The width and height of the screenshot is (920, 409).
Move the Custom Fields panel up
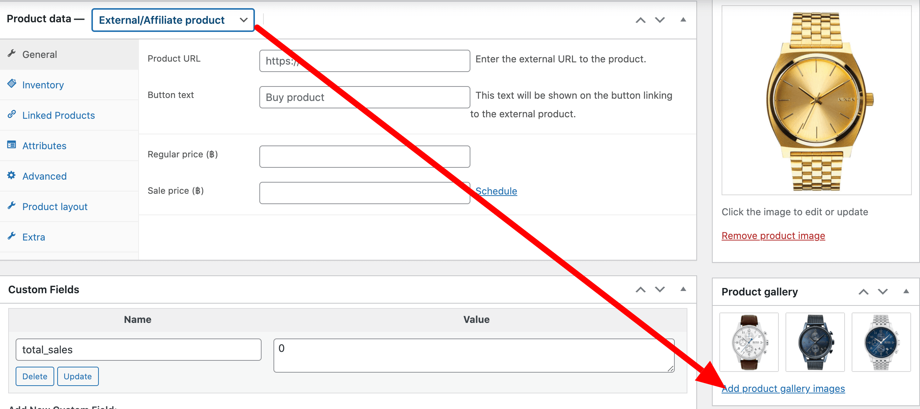(x=640, y=289)
